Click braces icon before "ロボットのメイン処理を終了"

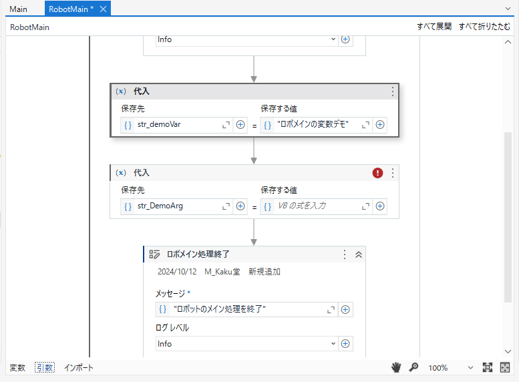tap(162, 309)
